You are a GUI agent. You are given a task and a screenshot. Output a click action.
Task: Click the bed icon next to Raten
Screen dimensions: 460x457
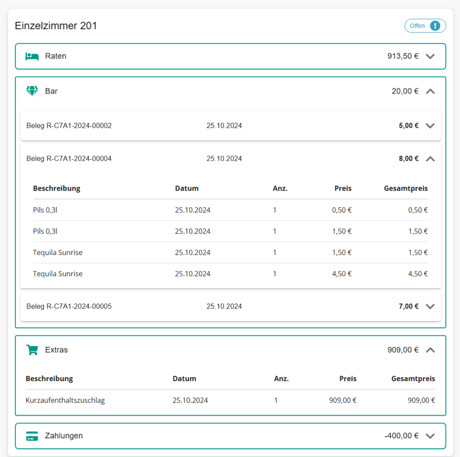32,56
